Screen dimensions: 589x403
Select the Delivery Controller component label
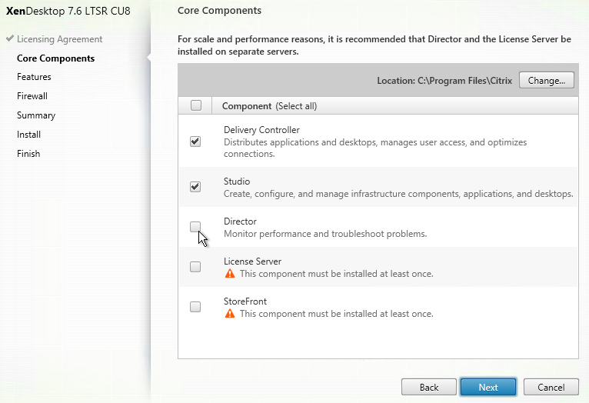[x=261, y=130]
